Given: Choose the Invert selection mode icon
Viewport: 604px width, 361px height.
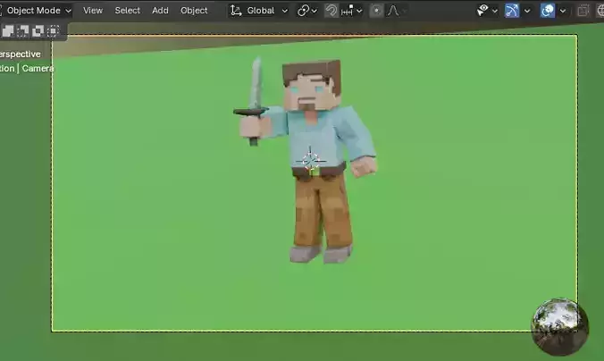Looking at the screenshot, I should pos(38,30).
